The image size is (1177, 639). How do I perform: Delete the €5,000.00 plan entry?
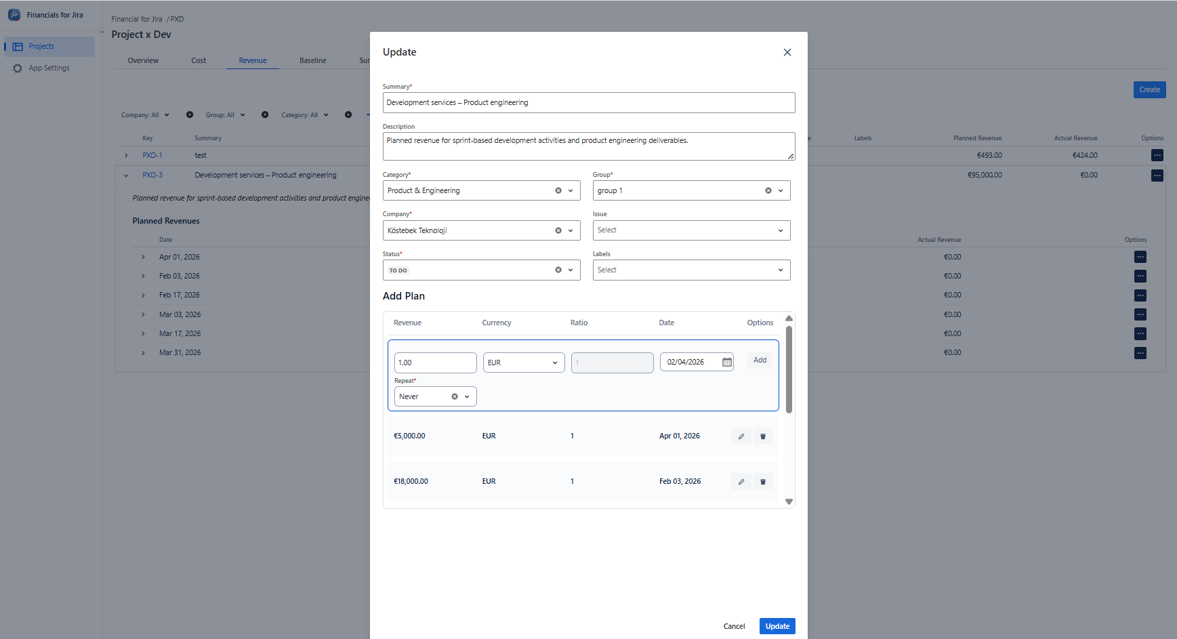click(763, 436)
